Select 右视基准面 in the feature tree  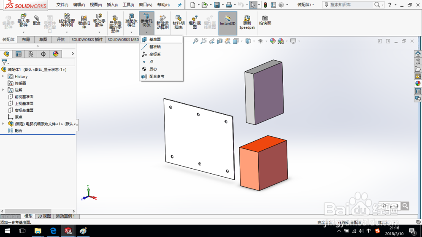click(24, 110)
